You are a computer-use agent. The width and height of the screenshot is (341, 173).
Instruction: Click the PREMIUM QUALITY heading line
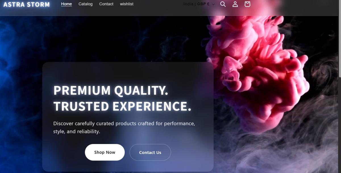coord(111,90)
